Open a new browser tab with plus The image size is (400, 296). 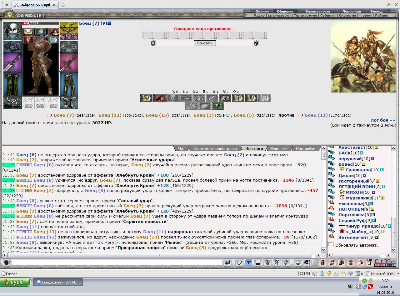click(63, 5)
